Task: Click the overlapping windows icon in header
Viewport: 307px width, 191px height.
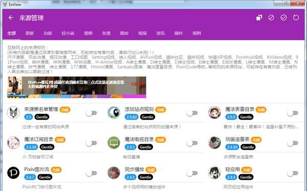Action: tap(259, 18)
